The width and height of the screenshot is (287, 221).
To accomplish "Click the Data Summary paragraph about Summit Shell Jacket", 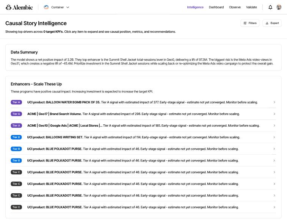I will 142,61.
